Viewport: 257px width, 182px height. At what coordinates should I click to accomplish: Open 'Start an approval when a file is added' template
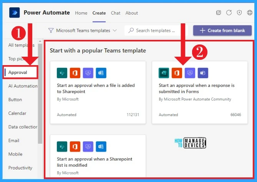[x=98, y=92]
